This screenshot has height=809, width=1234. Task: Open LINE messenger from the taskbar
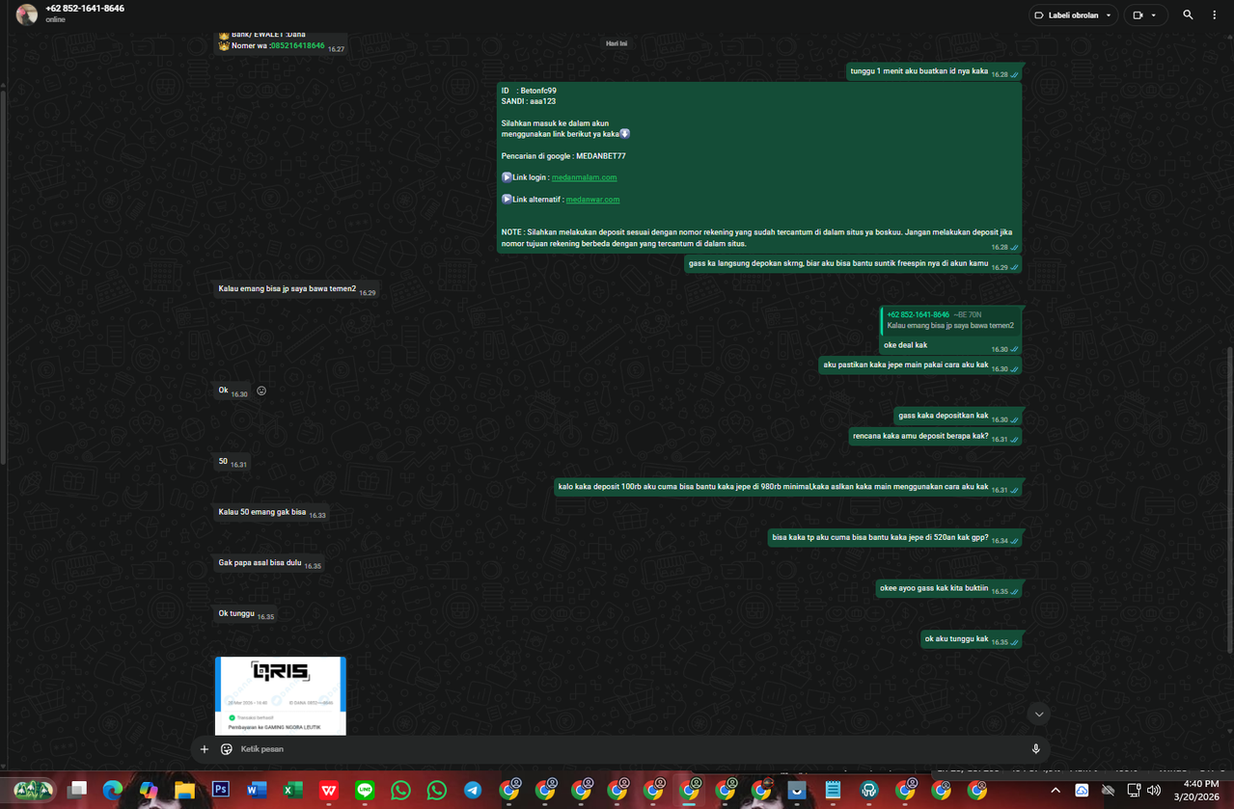point(365,791)
